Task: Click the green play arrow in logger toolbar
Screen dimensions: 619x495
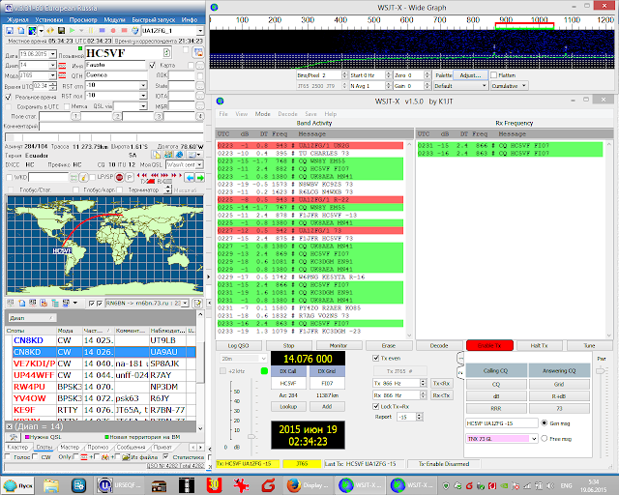Action: click(73, 30)
